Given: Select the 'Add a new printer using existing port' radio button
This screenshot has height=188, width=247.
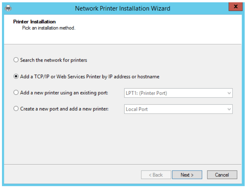Looking at the screenshot, I should (x=16, y=93).
